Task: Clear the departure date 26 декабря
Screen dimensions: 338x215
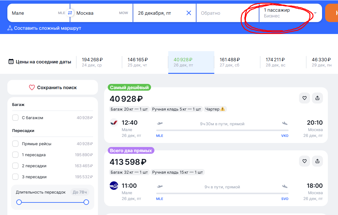Action: (189, 13)
